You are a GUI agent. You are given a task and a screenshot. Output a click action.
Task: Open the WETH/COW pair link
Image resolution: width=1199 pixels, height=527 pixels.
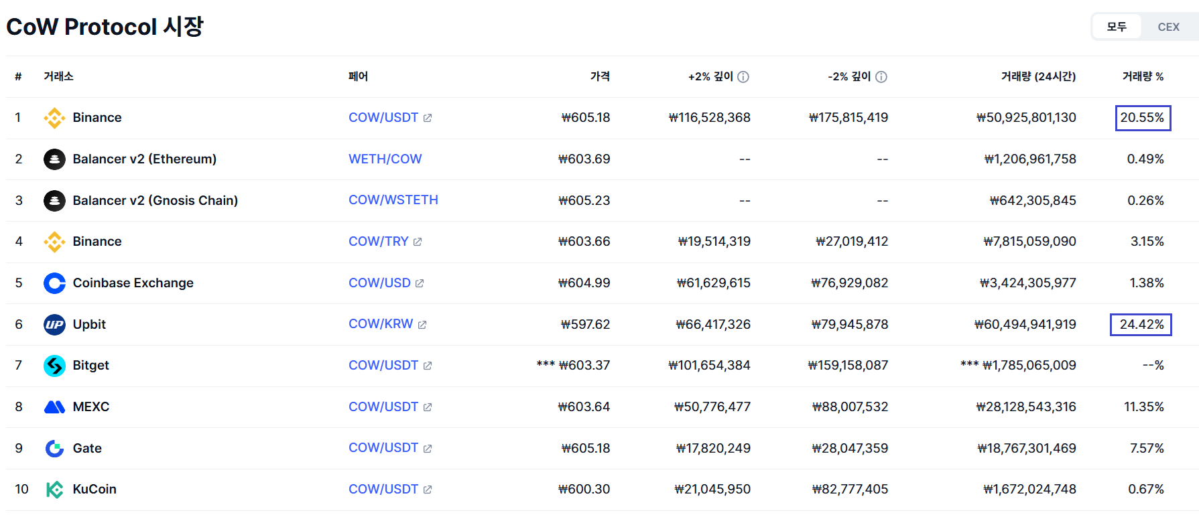click(385, 159)
